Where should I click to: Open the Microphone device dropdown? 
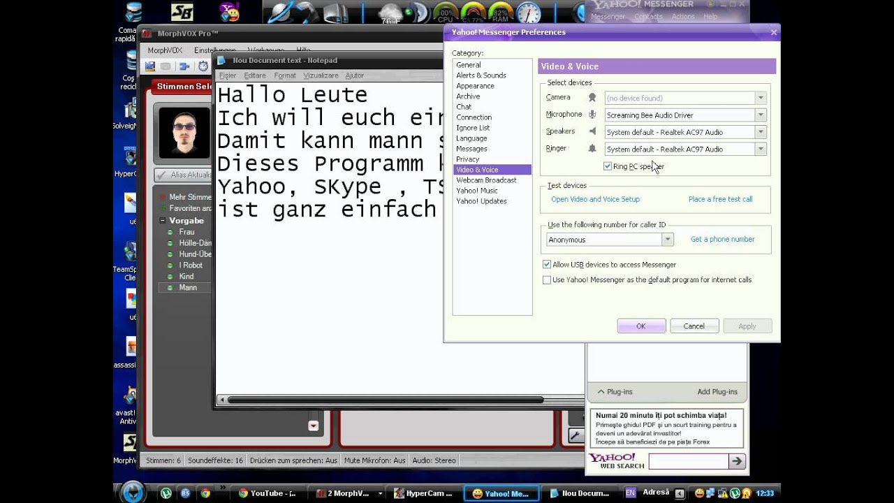point(761,115)
